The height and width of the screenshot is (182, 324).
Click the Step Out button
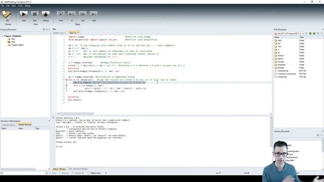pyautogui.click(x=83, y=14)
